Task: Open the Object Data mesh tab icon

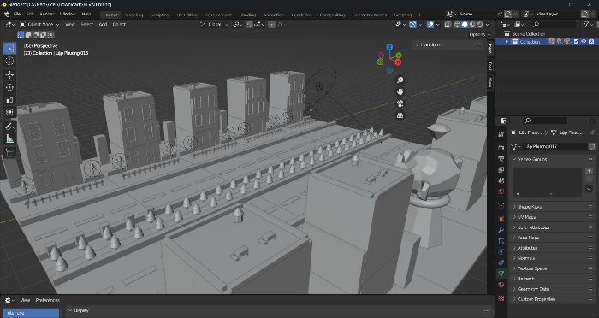Action: (501, 274)
